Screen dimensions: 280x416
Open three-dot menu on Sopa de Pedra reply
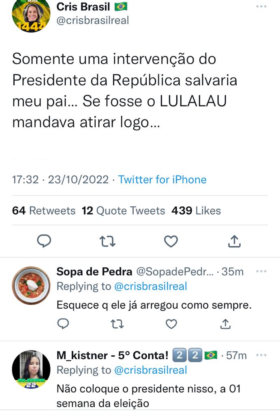[x=261, y=271]
